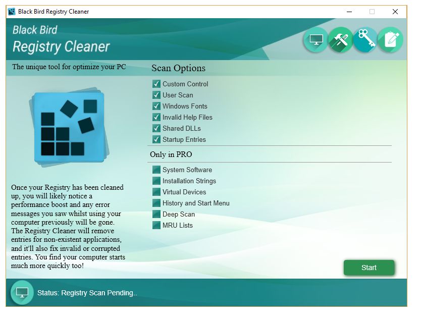Uncheck the Custom Control scan option
The image size is (421, 316).
[156, 84]
